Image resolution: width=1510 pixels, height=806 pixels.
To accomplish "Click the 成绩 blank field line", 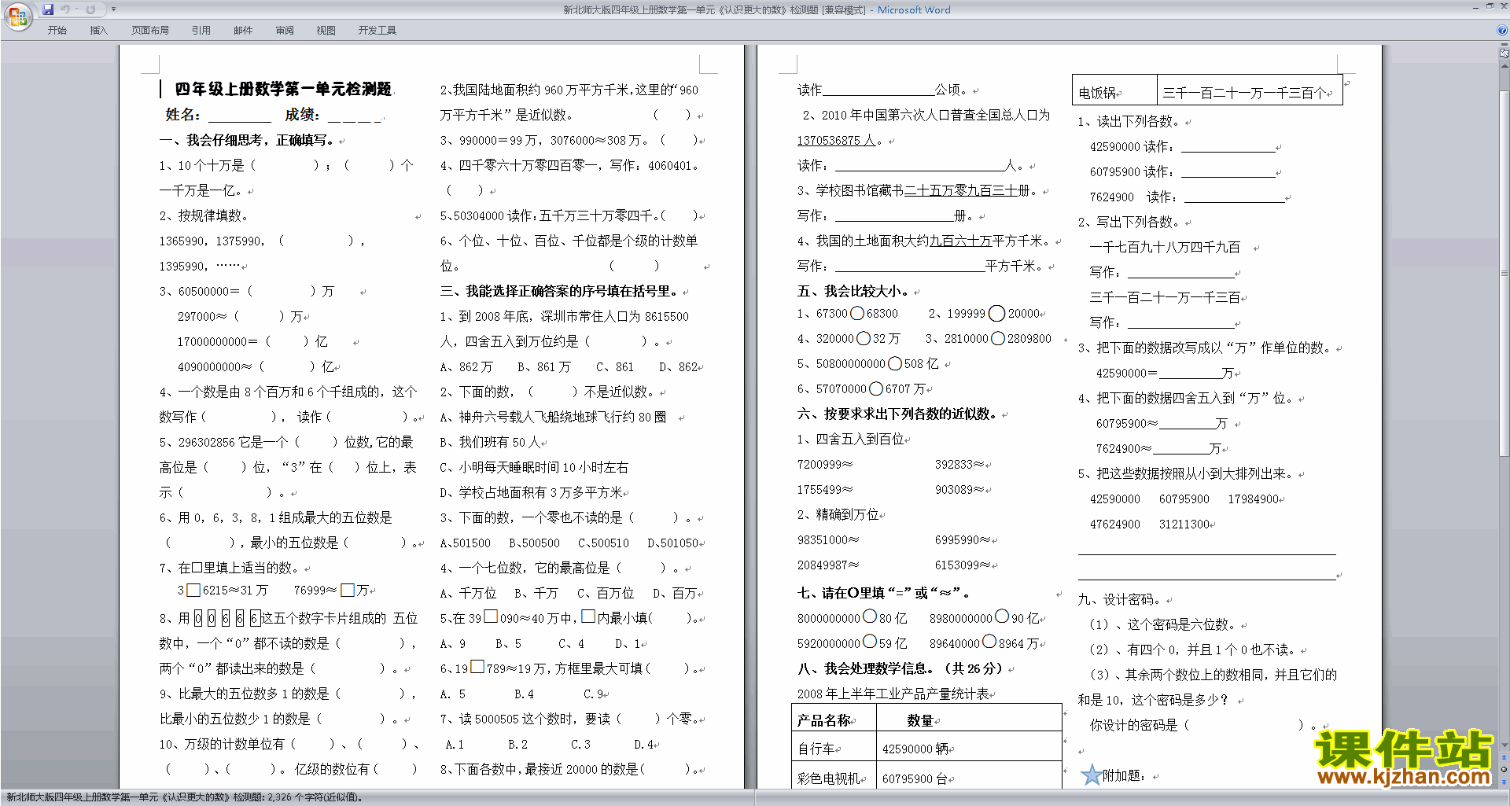I will [x=355, y=116].
